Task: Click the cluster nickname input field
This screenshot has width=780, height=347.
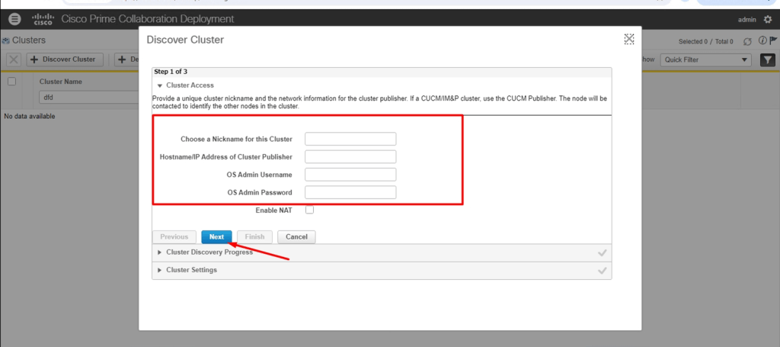Action: (350, 139)
